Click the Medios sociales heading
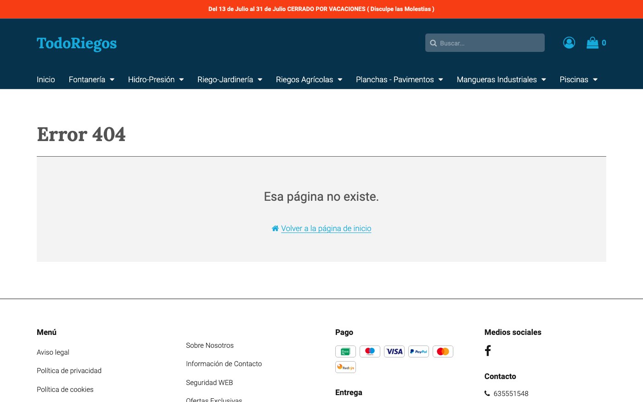This screenshot has height=402, width=643. point(513,332)
